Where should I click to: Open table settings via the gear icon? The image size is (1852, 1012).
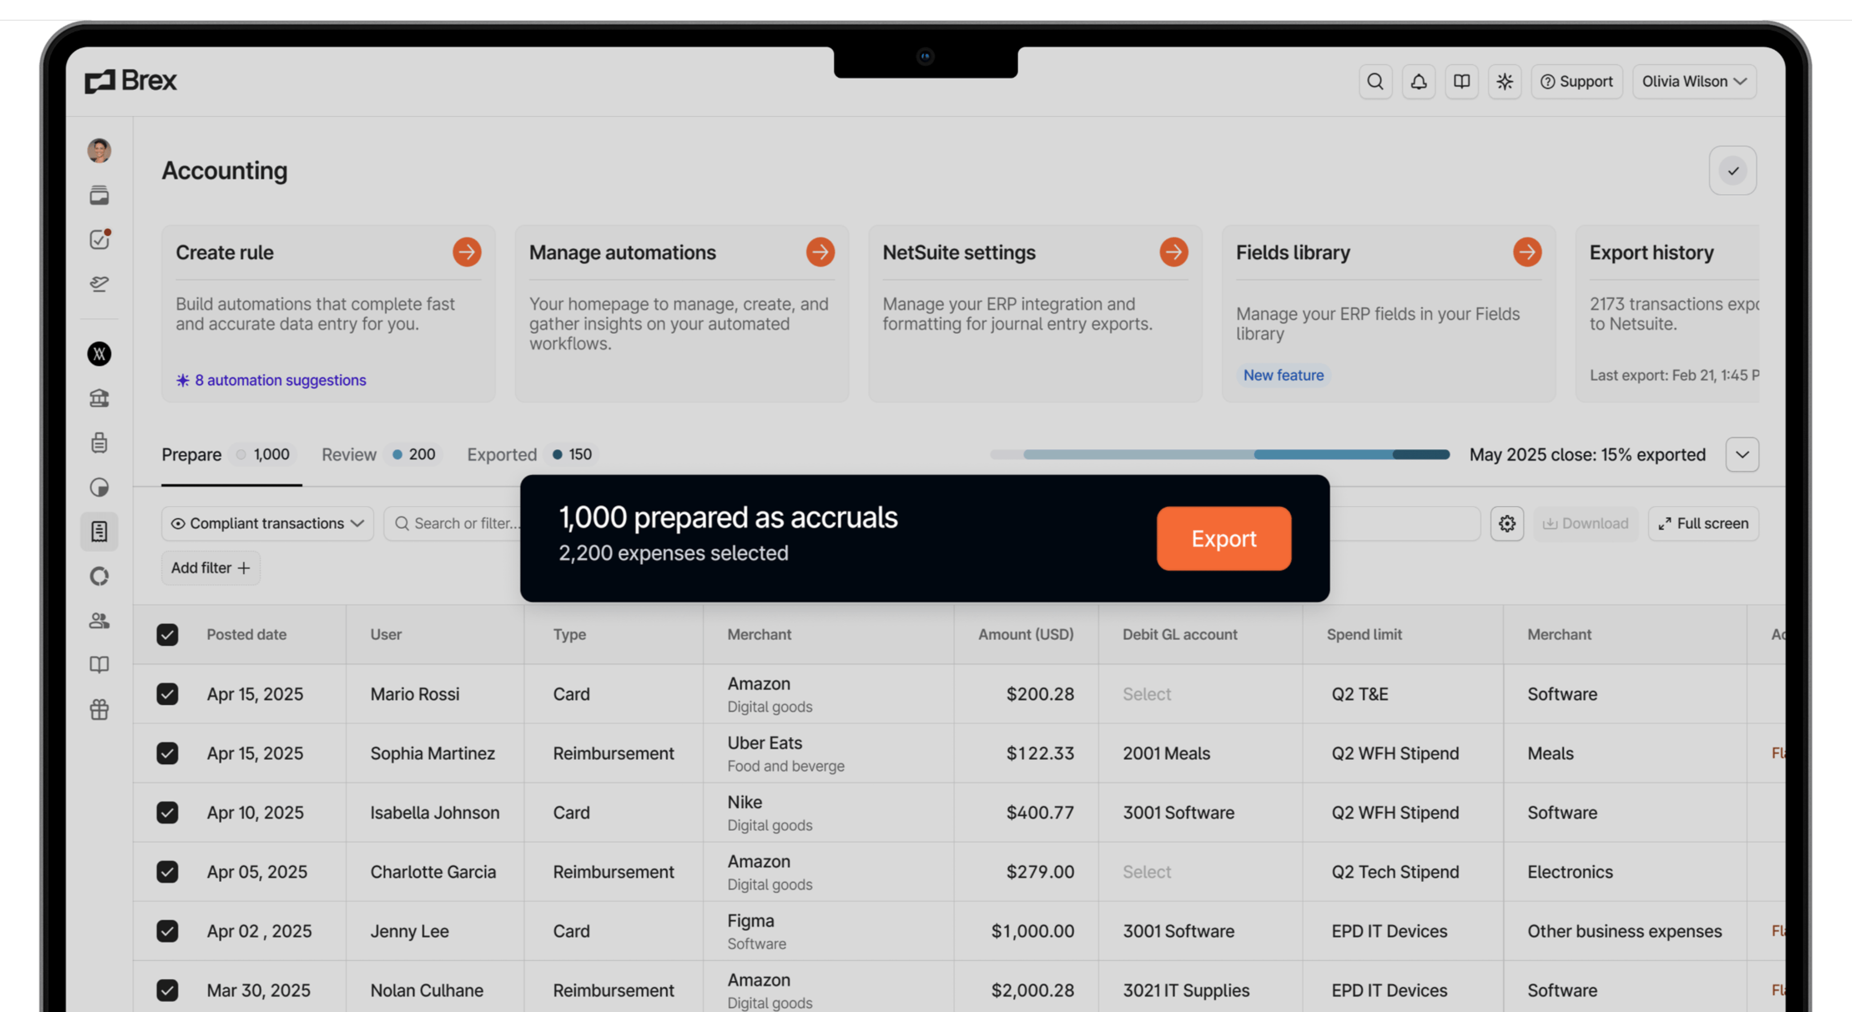coord(1507,523)
